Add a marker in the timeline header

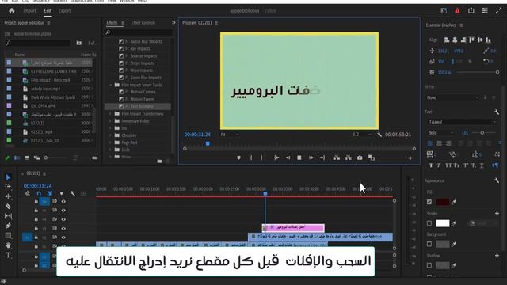[62, 193]
